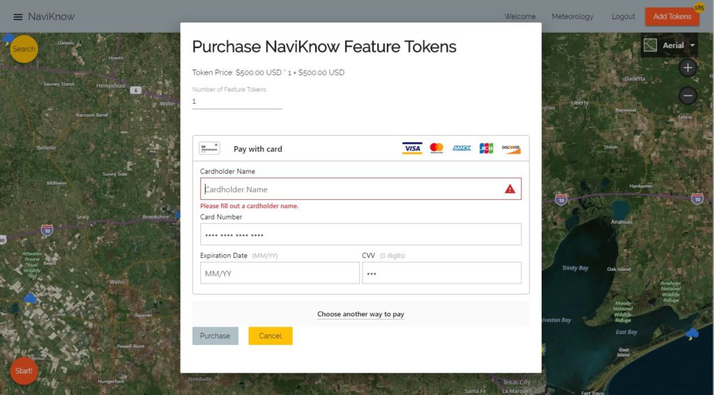This screenshot has width=714, height=395.
Task: Click the map zoom out minus button
Action: click(688, 95)
